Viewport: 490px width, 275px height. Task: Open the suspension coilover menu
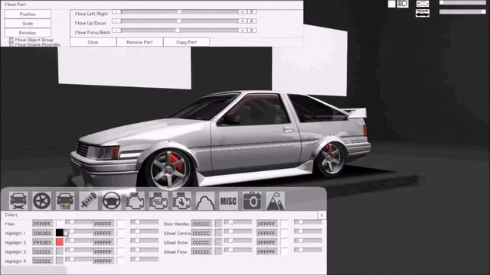tap(89, 200)
